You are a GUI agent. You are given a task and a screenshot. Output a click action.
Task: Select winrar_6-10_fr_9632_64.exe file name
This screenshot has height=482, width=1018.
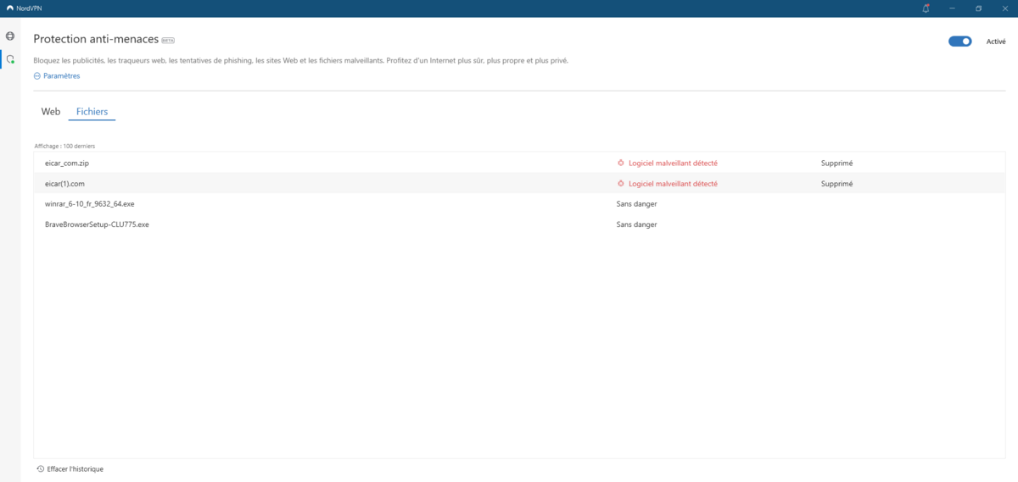[x=90, y=204]
